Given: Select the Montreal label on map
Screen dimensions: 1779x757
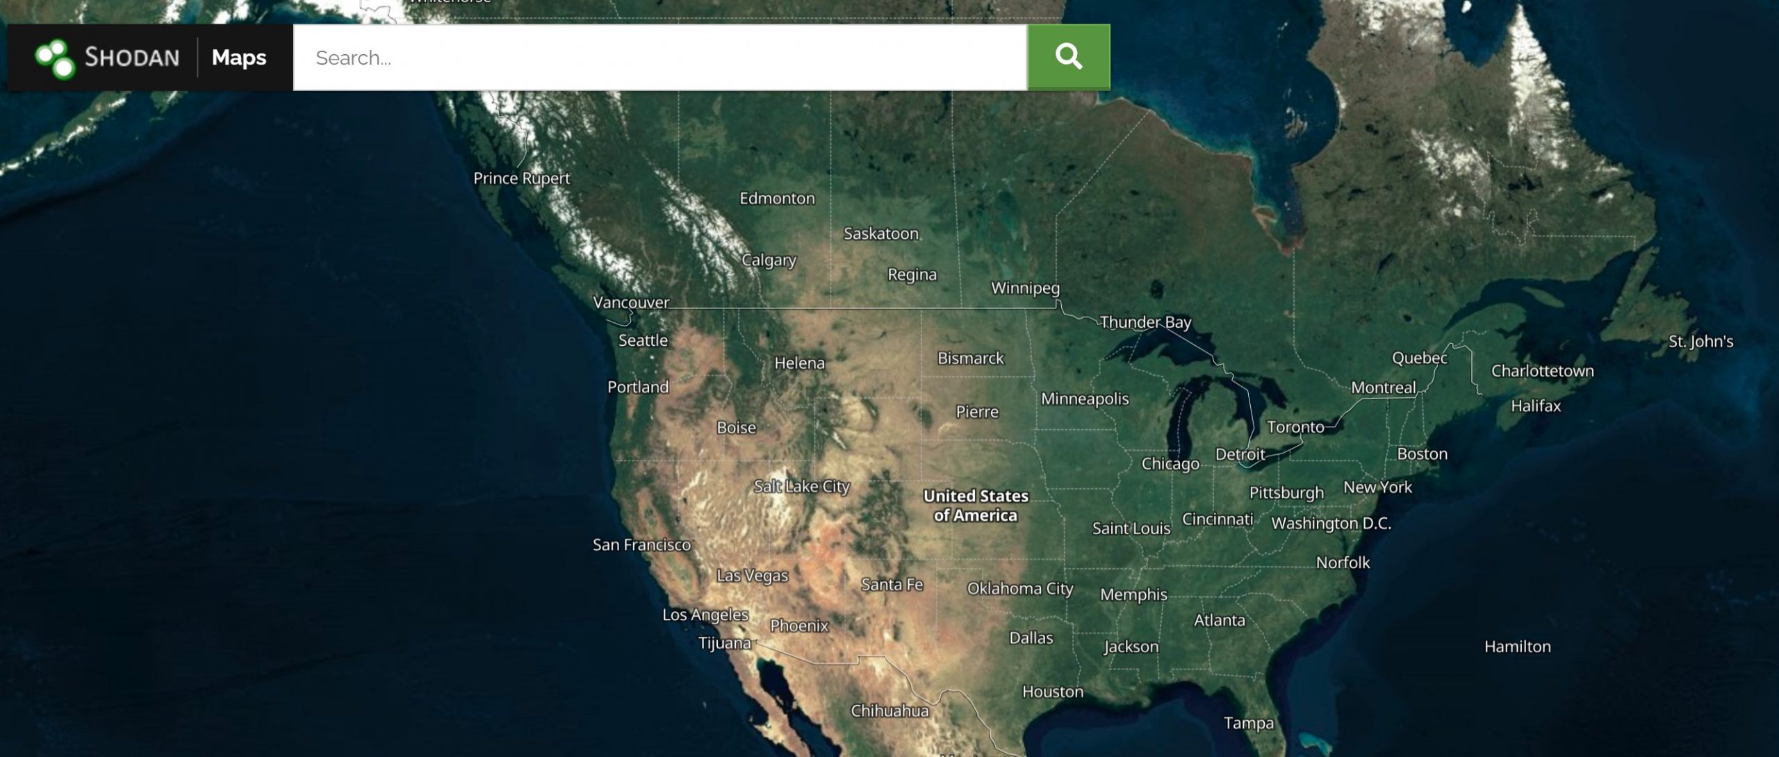Looking at the screenshot, I should (x=1383, y=388).
